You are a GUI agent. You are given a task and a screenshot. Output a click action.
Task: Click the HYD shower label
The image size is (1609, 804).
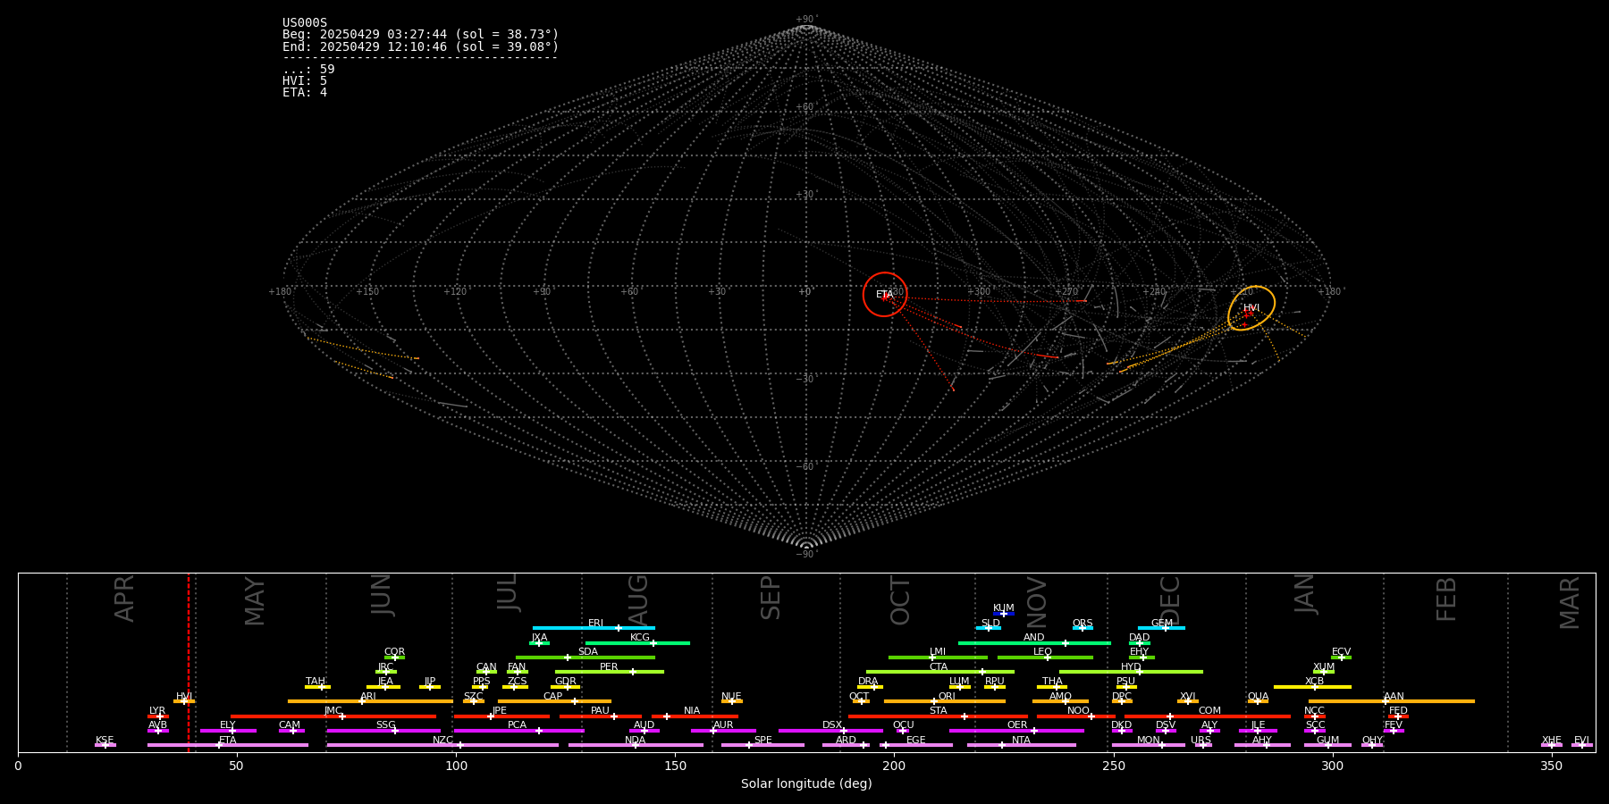pos(1131,666)
